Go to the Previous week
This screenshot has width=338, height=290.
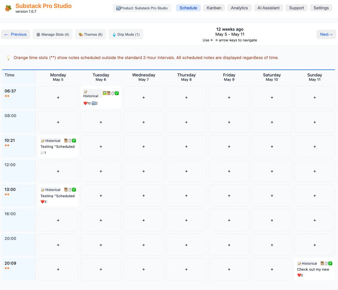point(15,34)
